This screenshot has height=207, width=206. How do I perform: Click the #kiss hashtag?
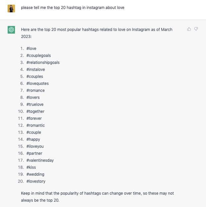(x=31, y=167)
